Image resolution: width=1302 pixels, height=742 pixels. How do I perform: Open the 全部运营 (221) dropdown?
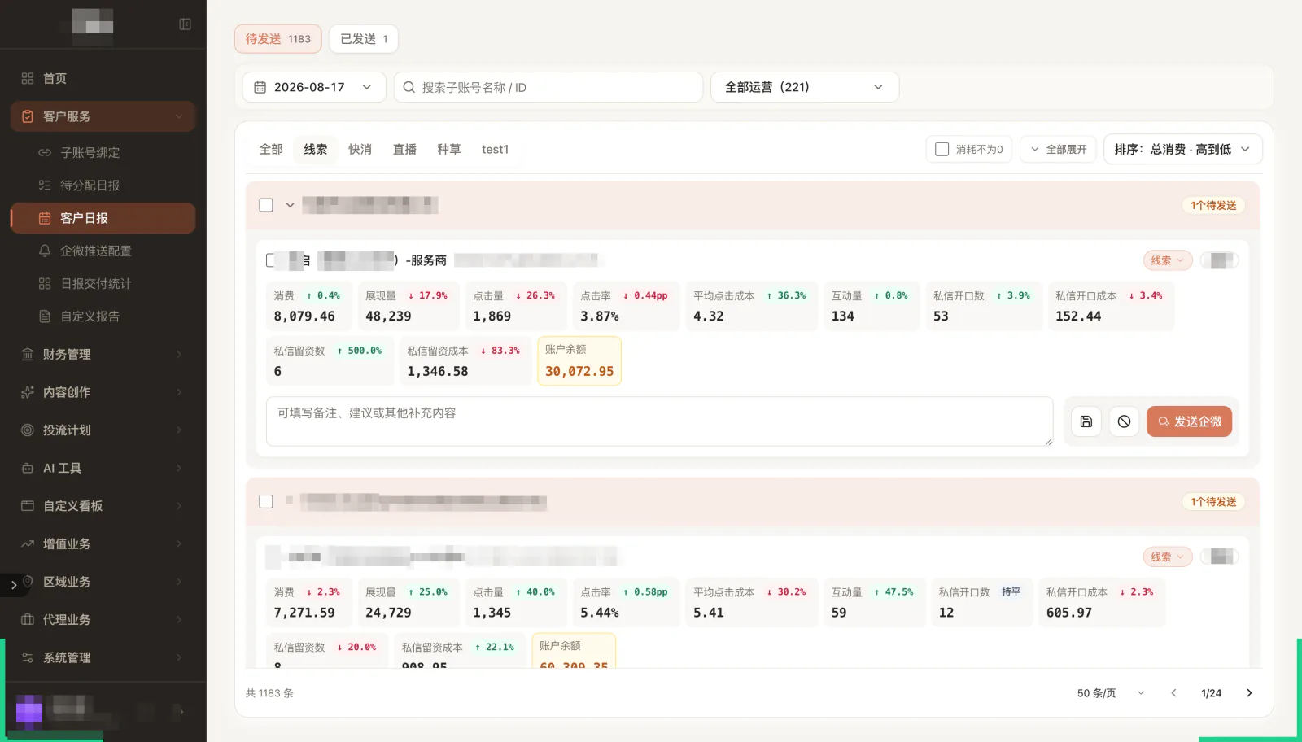point(805,87)
